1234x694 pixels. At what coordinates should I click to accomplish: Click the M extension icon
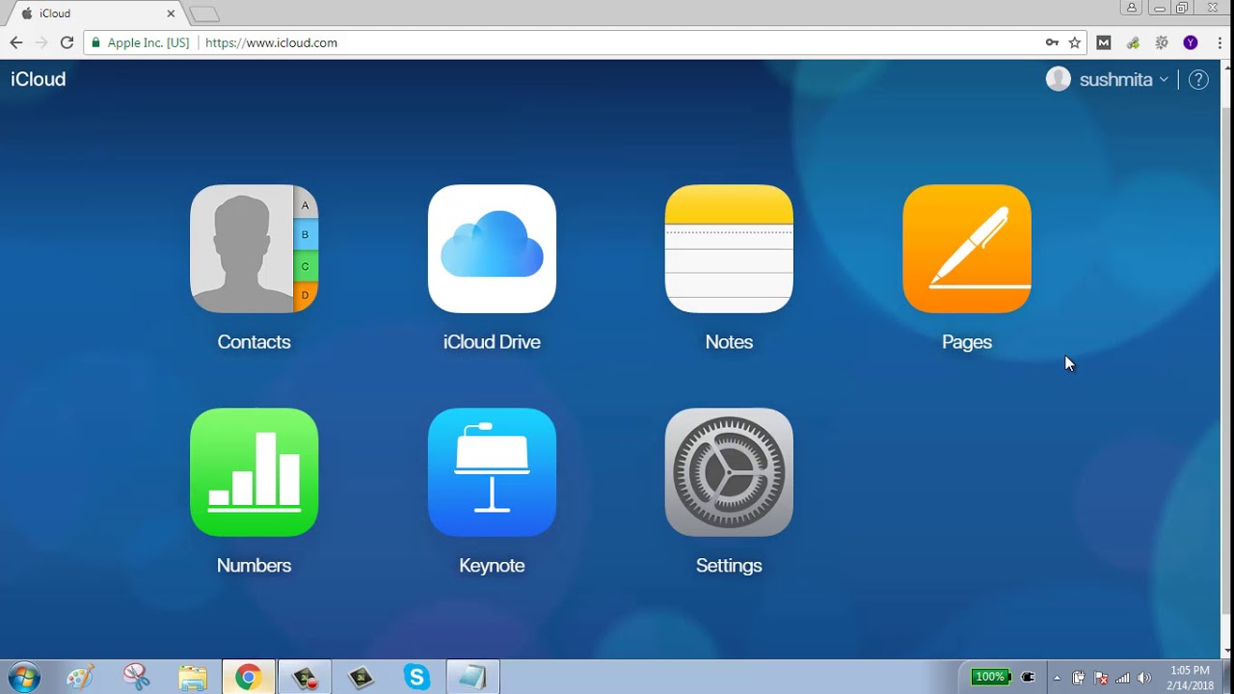pyautogui.click(x=1104, y=42)
